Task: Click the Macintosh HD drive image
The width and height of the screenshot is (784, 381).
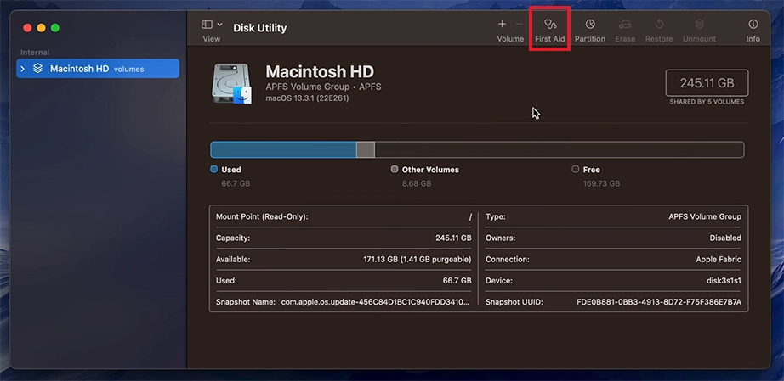Action: coord(231,83)
